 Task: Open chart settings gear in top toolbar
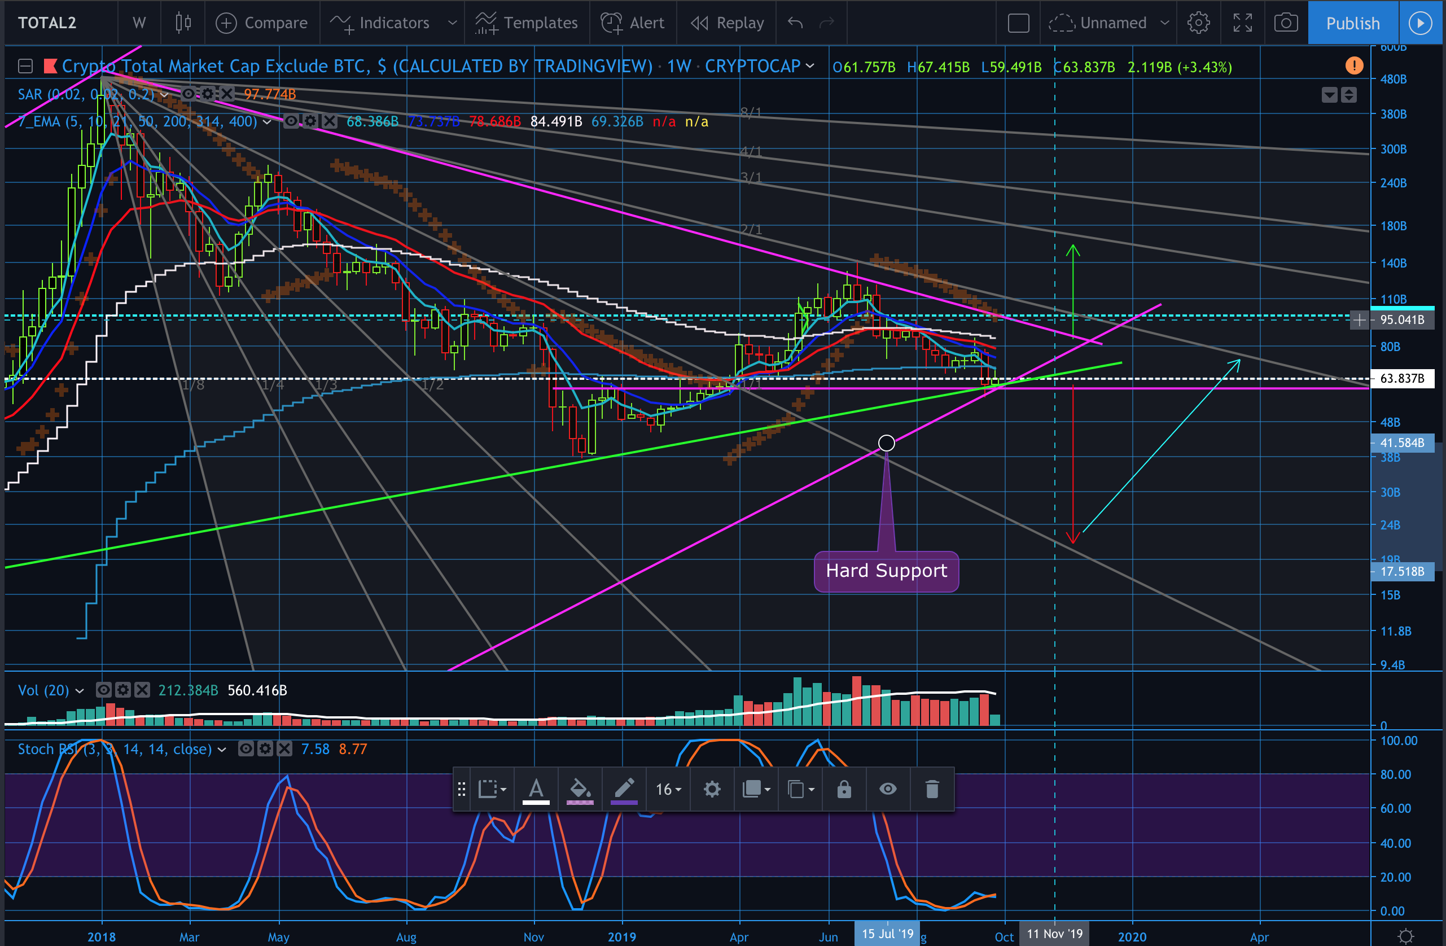coord(1198,23)
